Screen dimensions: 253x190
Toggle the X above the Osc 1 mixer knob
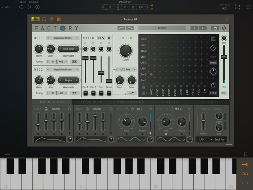click(85, 43)
